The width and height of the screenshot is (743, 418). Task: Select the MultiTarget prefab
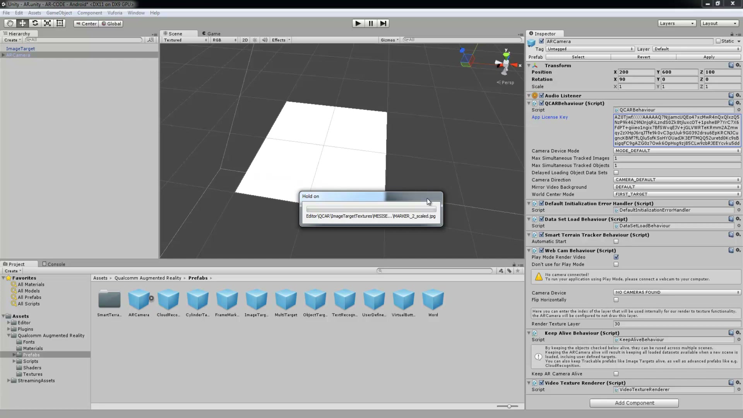click(x=286, y=303)
